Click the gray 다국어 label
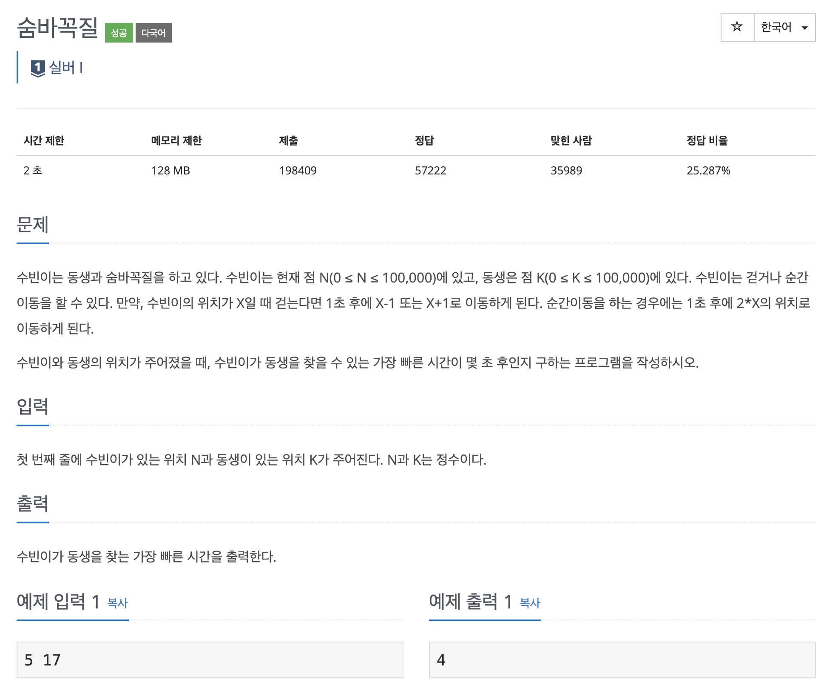 [153, 33]
